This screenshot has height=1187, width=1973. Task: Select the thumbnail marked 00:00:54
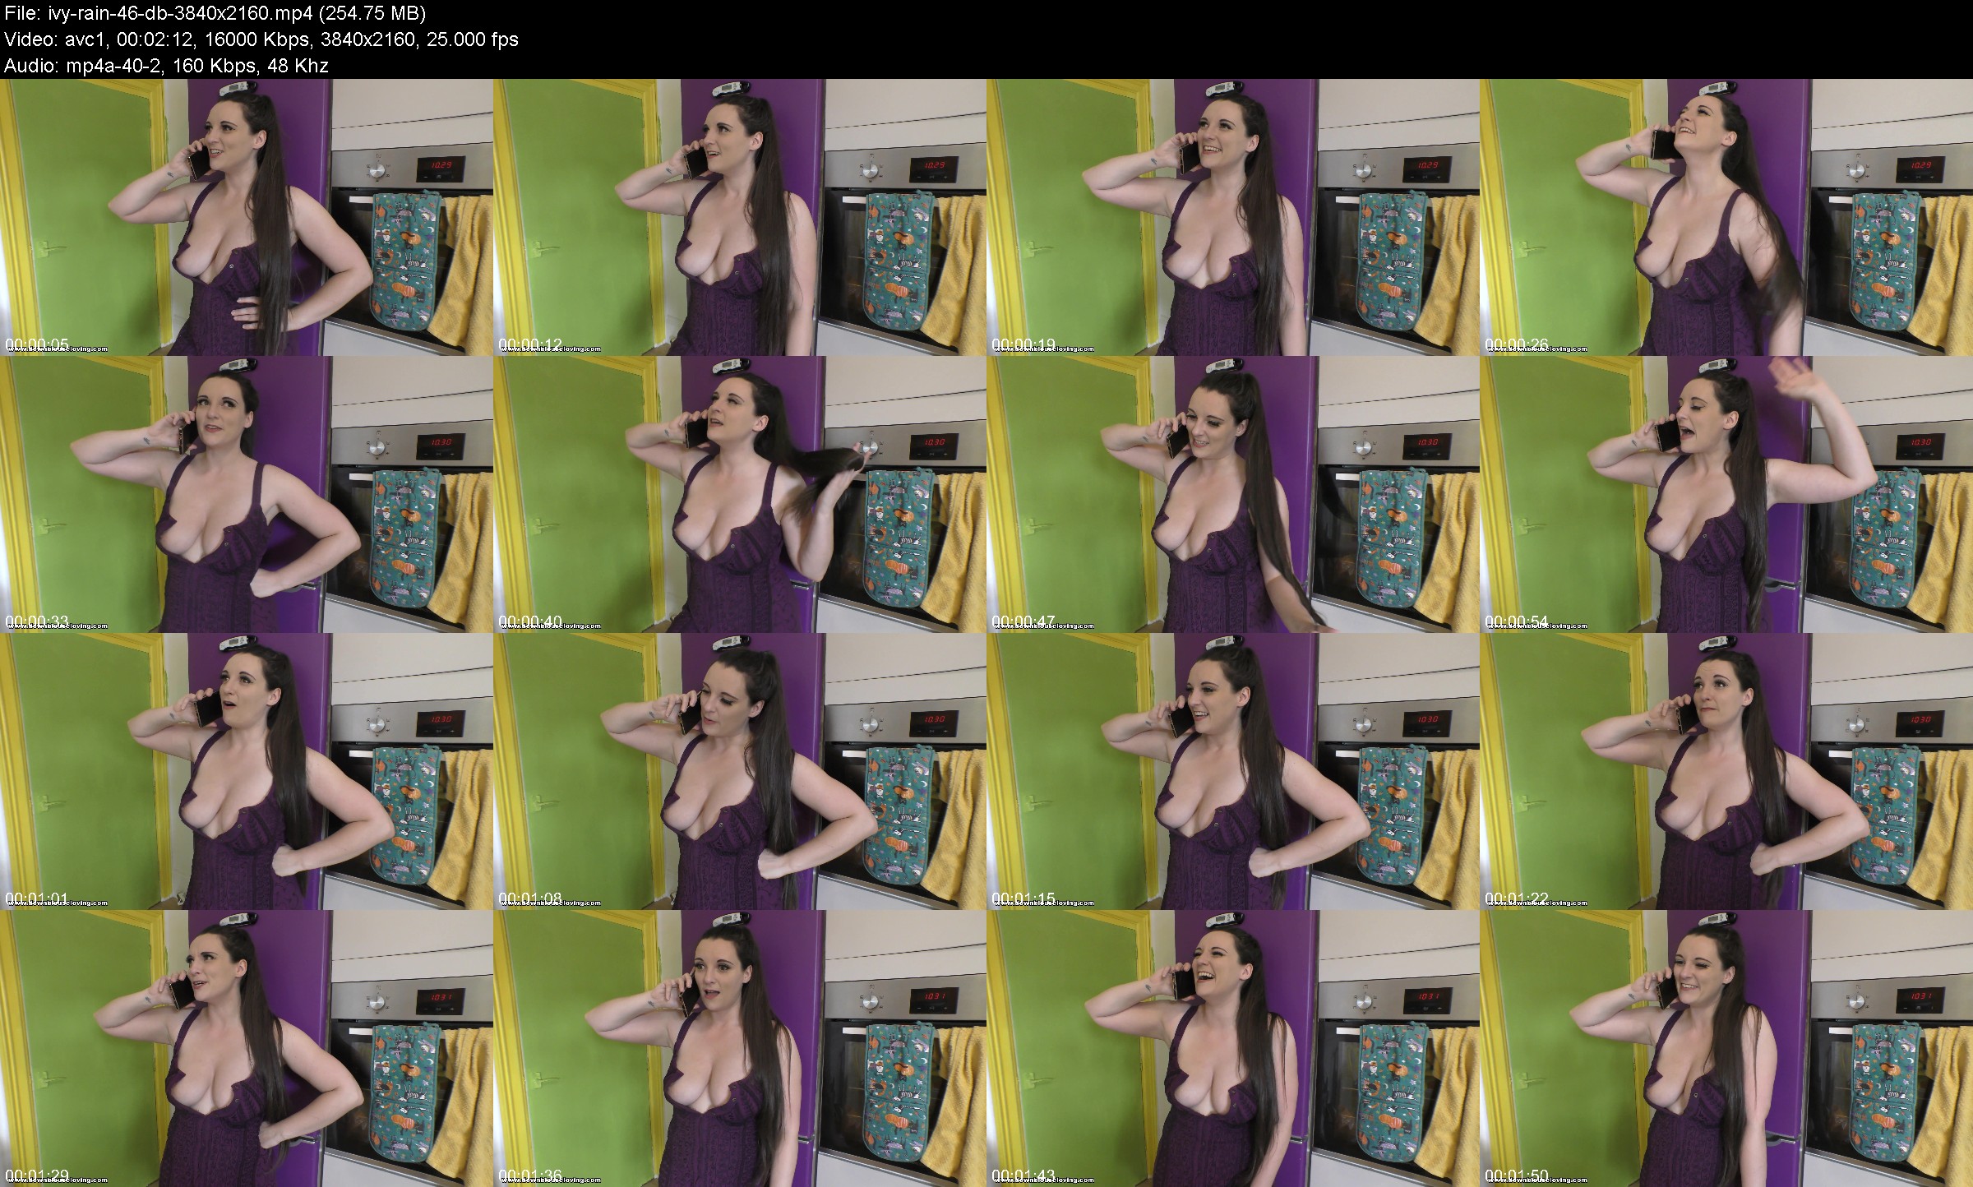coord(1726,494)
